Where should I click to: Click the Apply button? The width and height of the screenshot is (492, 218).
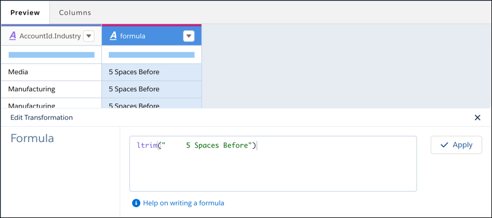click(456, 145)
